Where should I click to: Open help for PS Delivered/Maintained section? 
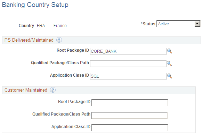(59, 40)
